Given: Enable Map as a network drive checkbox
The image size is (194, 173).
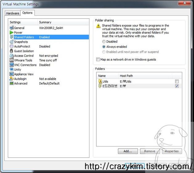Looking at the screenshot, I should [98, 59].
